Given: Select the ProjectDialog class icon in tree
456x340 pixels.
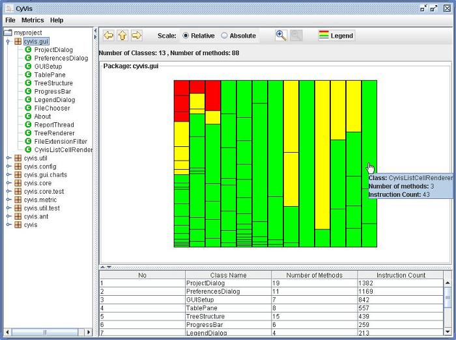Looking at the screenshot, I should 29,49.
